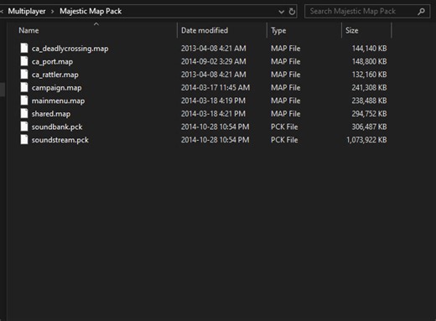This screenshot has height=321, width=436.
Task: Select file name mainmenu.map
Action: click(58, 101)
